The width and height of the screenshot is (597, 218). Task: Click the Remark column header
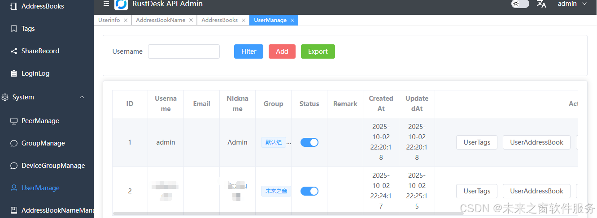coord(345,103)
